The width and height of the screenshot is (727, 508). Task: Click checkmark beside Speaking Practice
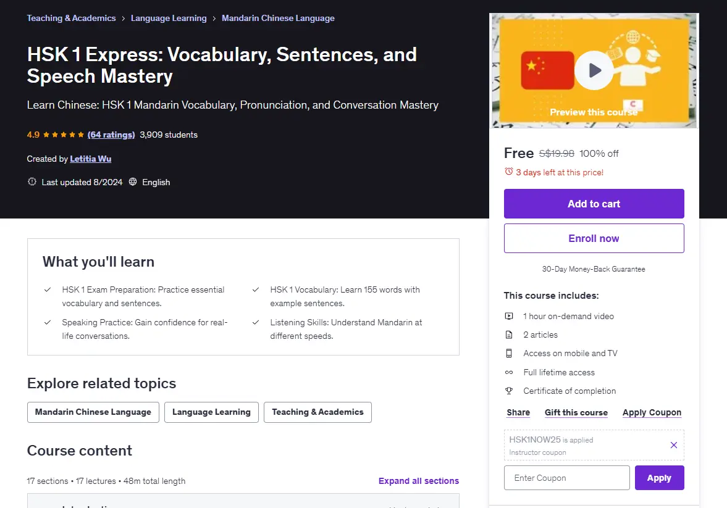48,322
